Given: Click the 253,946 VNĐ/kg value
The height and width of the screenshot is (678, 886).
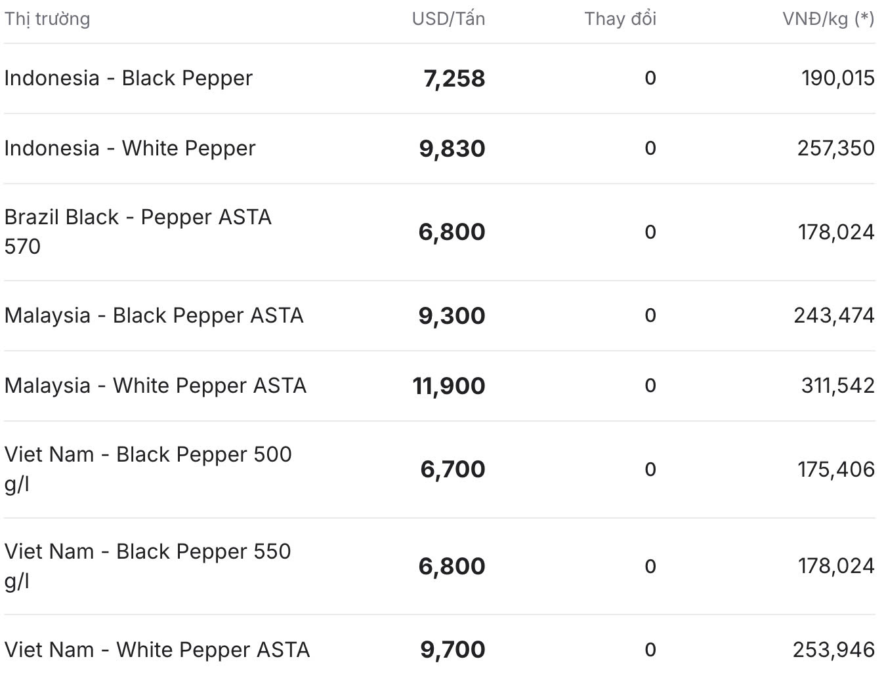Looking at the screenshot, I should (833, 650).
